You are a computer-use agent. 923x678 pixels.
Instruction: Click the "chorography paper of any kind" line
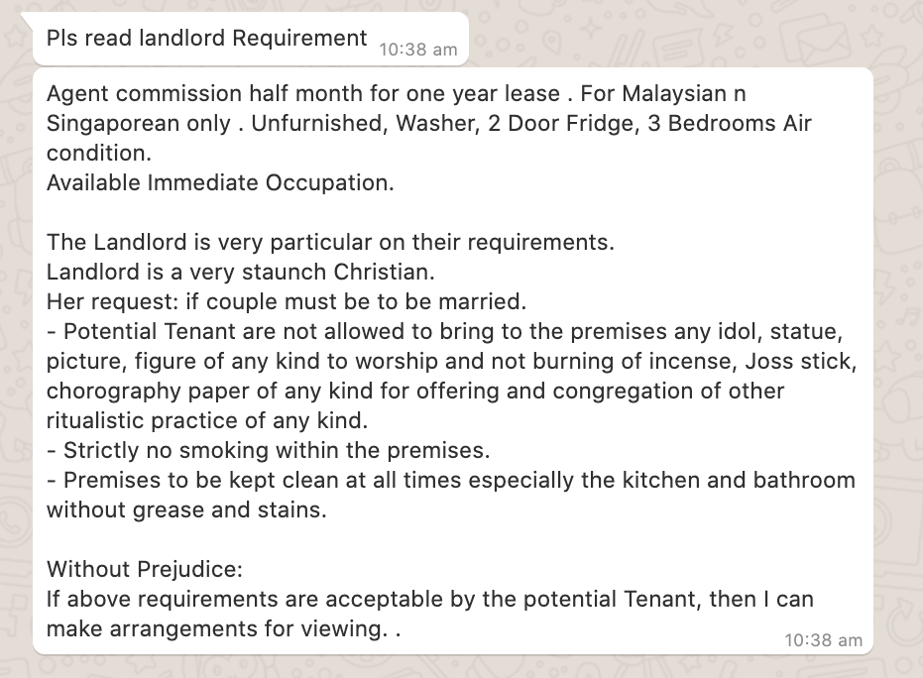[415, 391]
